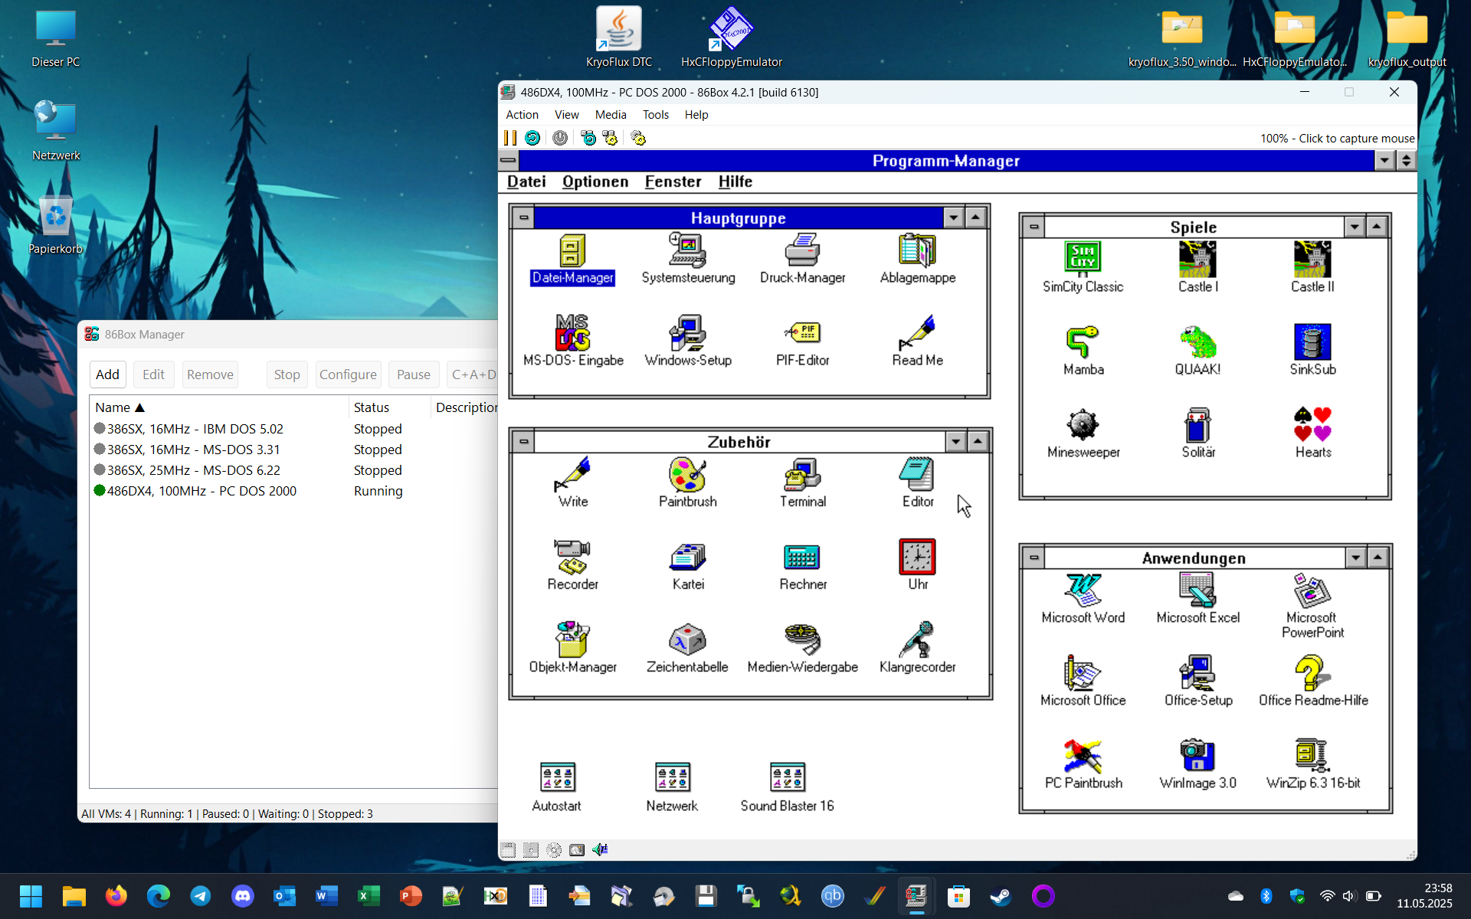The height and width of the screenshot is (919, 1471).
Task: Sort by Name column header
Action: (x=219, y=407)
